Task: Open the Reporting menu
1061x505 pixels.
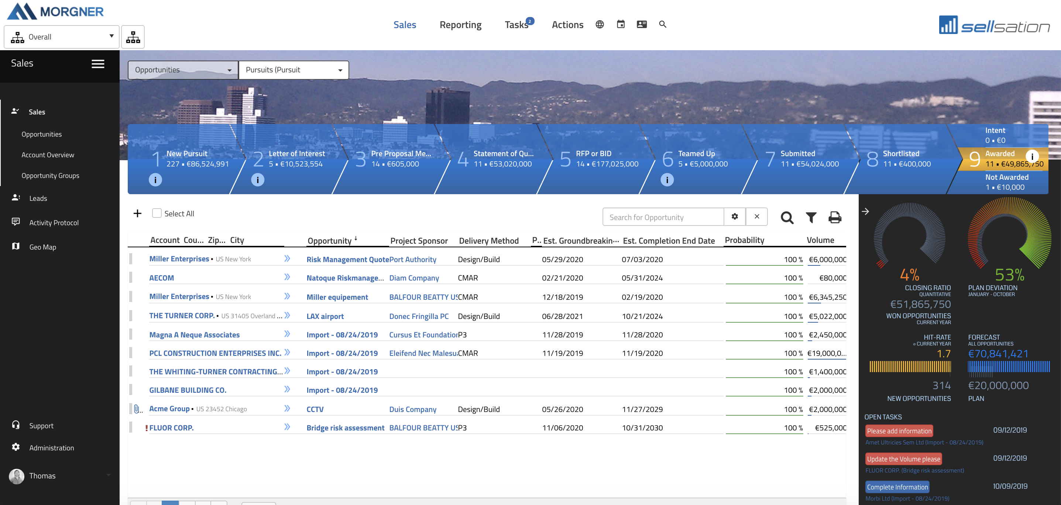Action: [x=460, y=25]
